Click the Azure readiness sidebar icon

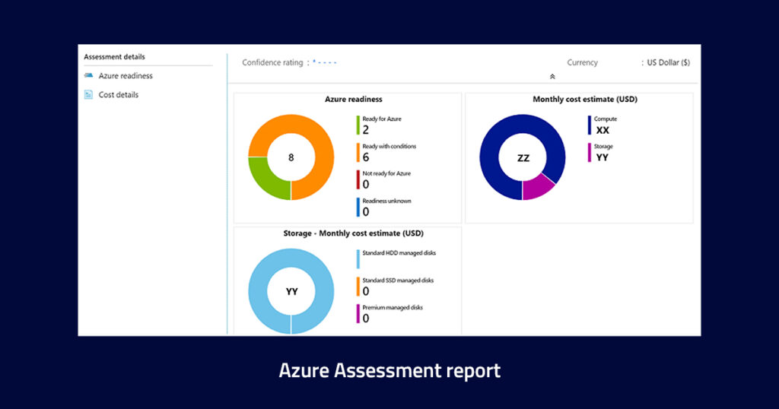(88, 75)
